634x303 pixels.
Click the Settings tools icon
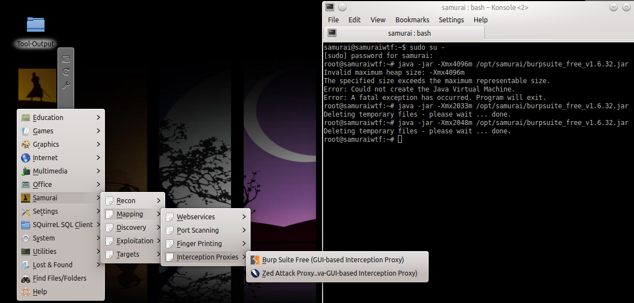coord(26,211)
